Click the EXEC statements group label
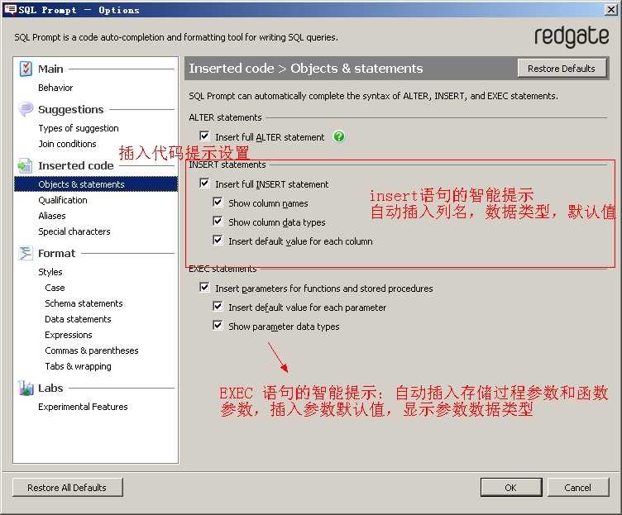 point(222,269)
